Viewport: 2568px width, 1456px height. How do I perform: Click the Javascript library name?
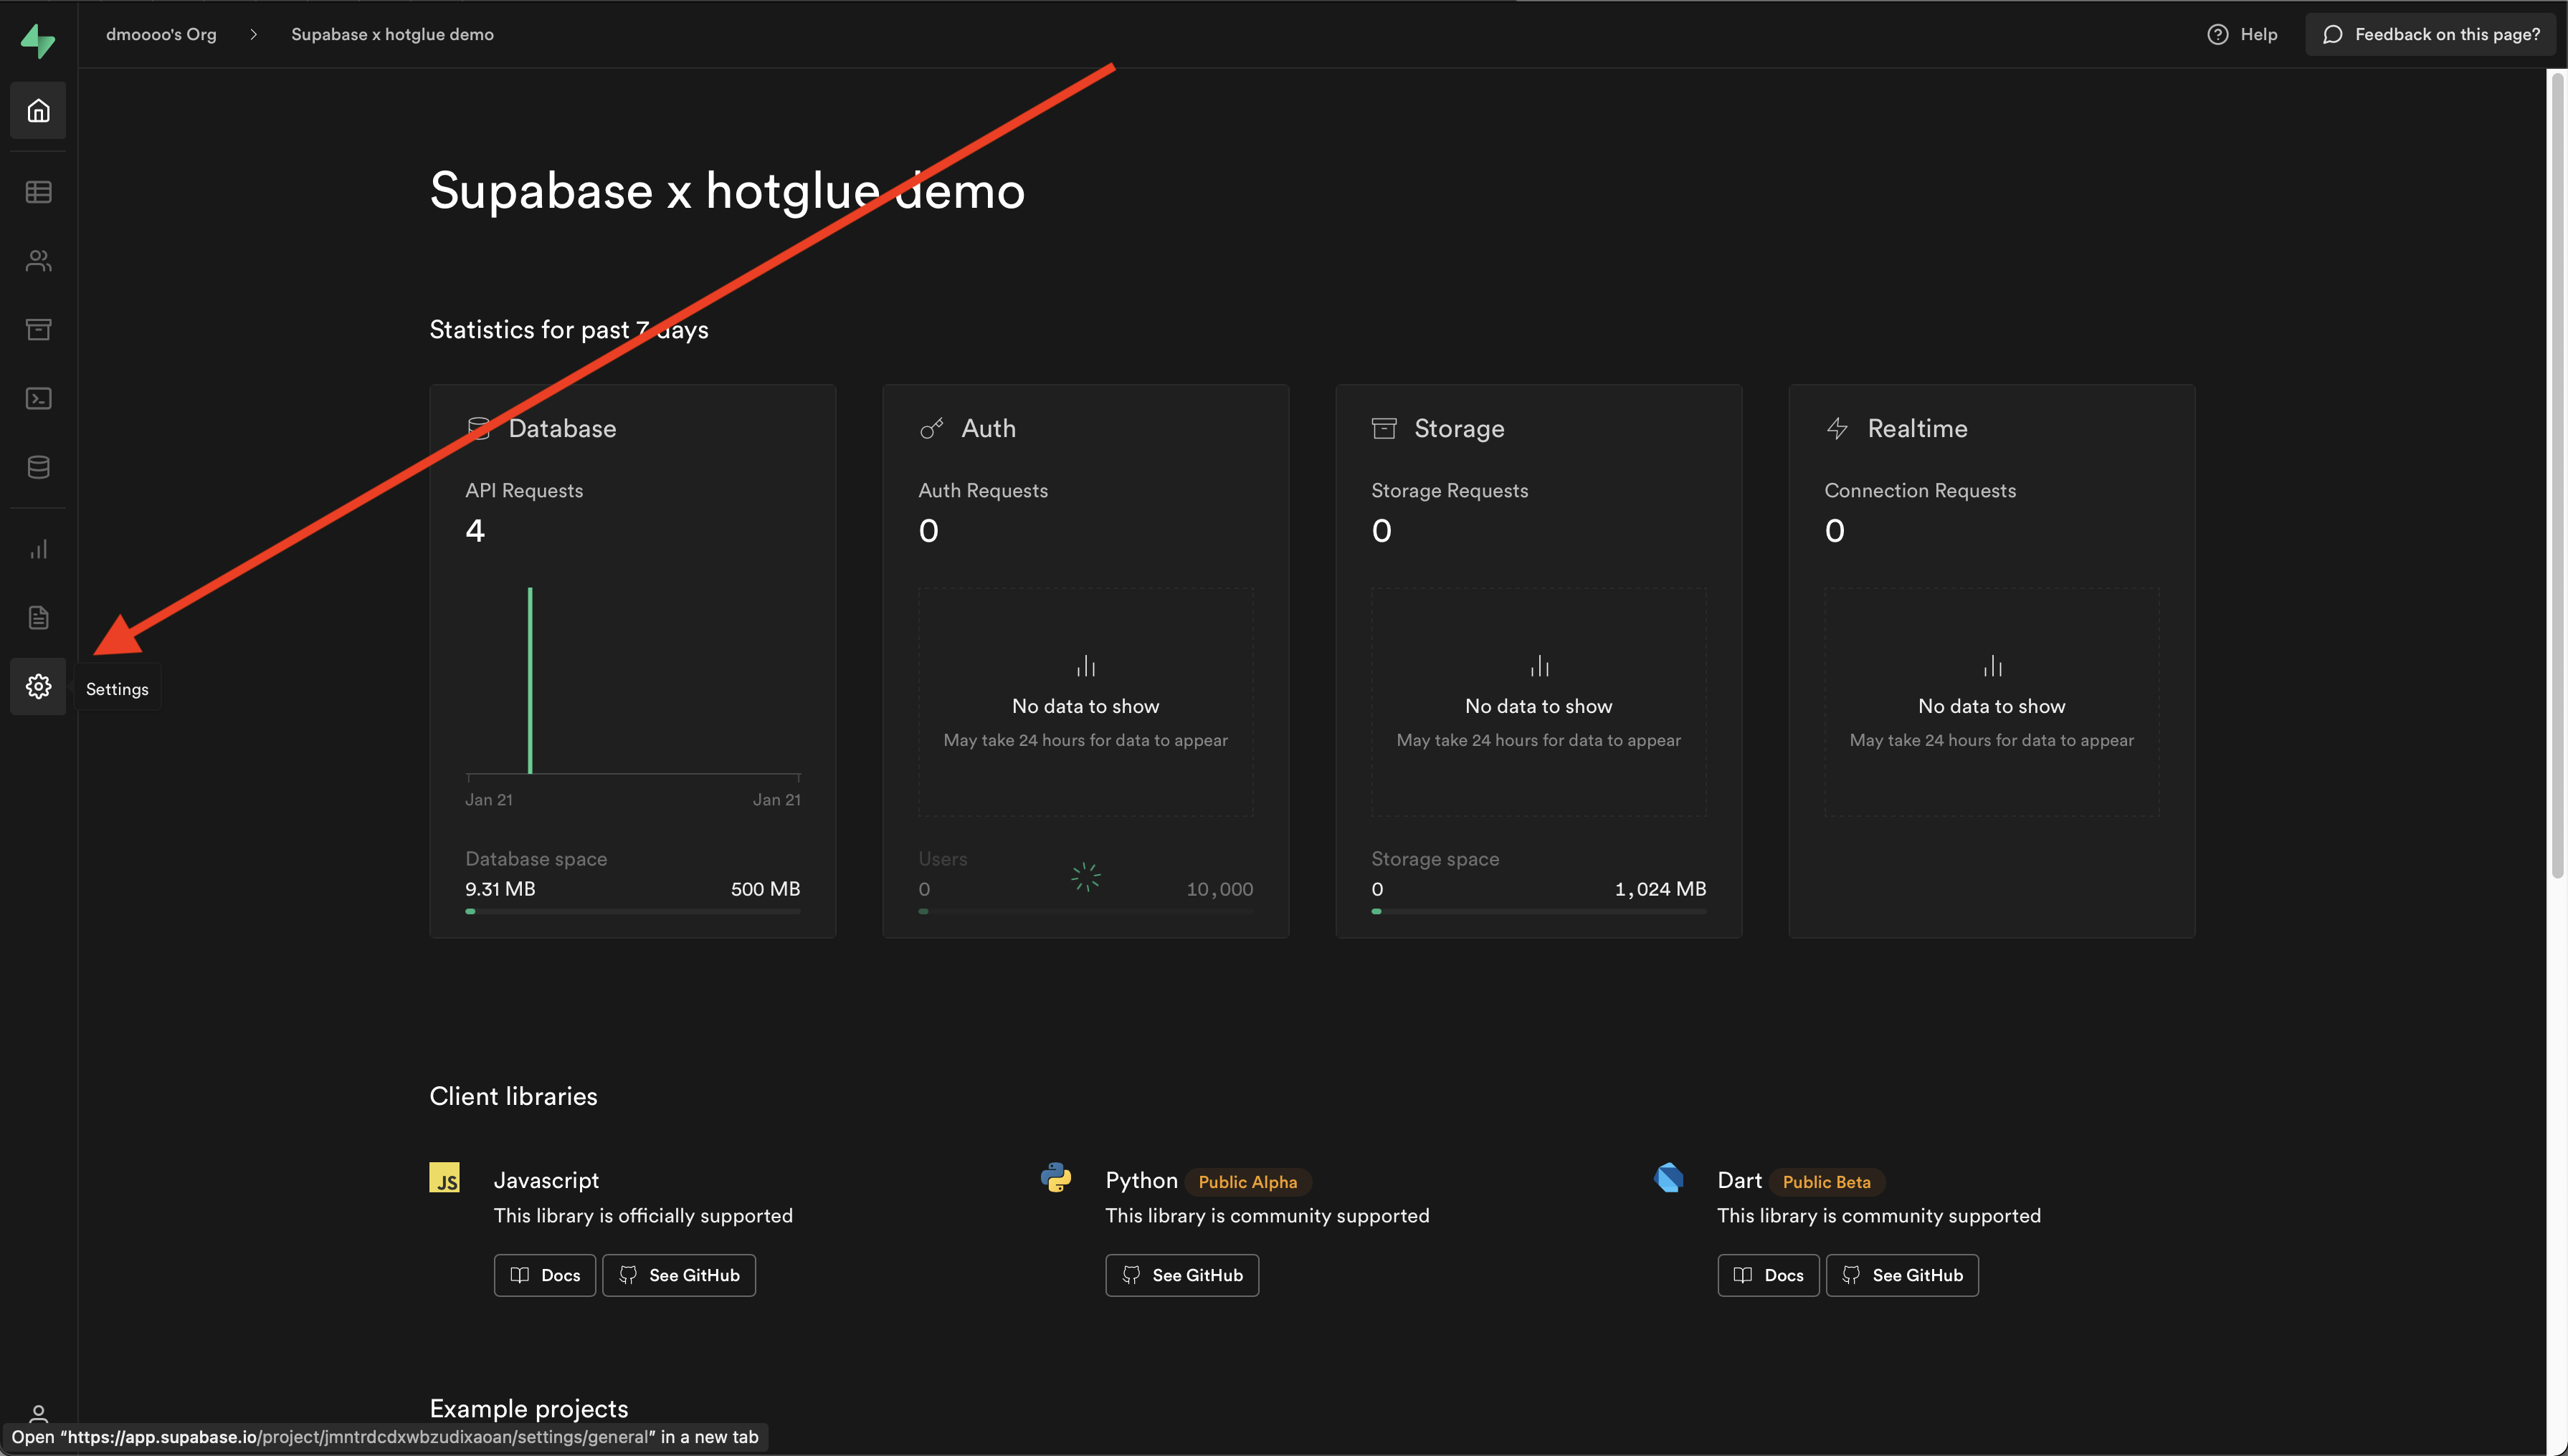(546, 1180)
